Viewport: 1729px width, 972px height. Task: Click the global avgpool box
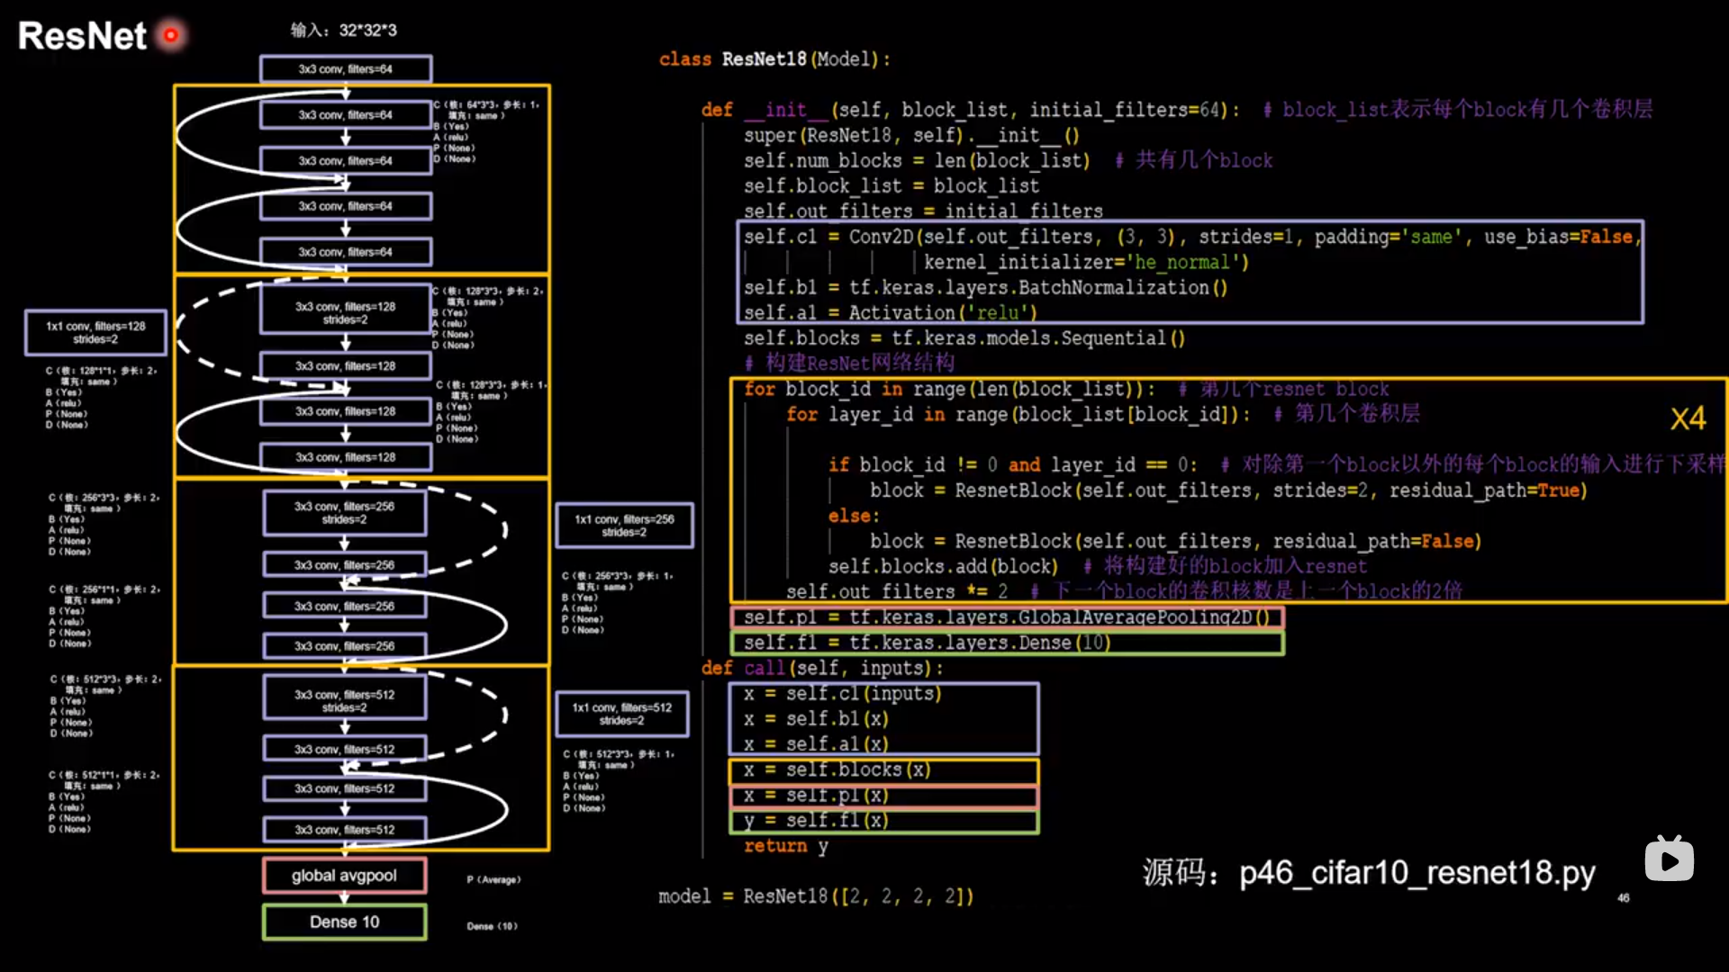point(344,876)
